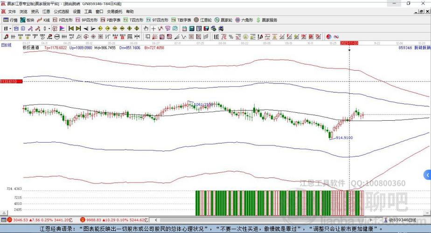
Task: Expand the 日 period dropdown arrow
Action: [x=10, y=28]
